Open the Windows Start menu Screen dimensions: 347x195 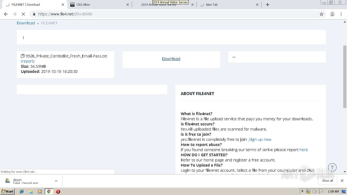tap(8, 191)
